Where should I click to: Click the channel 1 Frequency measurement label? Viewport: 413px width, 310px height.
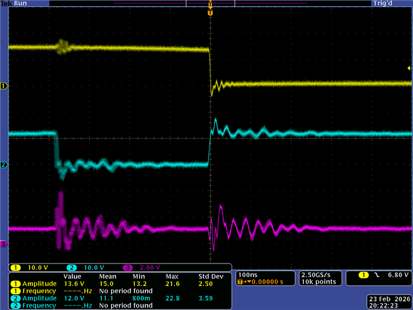(39, 291)
